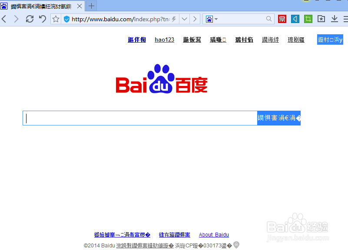Open the browser hamburger menu
Image resolution: width=348 pixels, height=250 pixels.
click(346, 19)
